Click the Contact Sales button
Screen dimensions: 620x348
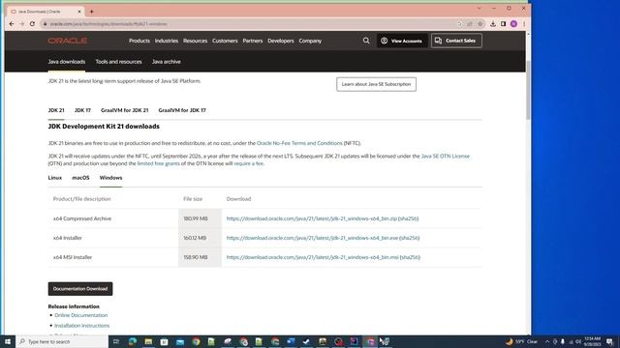tap(456, 41)
